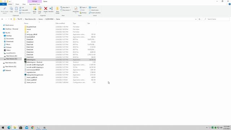Click the History command in the ribbon
Screen dimensions: 231x130
pyautogui.click(x=83, y=13)
